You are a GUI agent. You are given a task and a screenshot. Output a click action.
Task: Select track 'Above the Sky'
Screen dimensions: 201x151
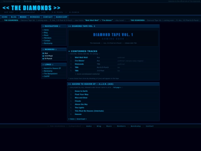pyautogui.click(x=81, y=104)
